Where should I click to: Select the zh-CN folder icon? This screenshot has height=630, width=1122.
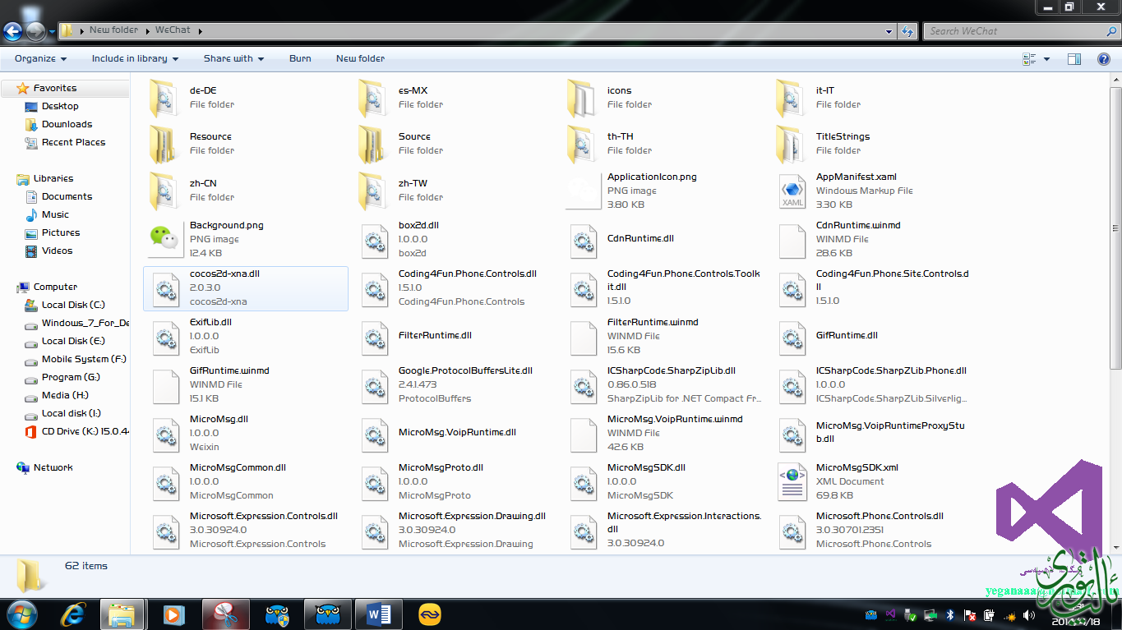click(163, 191)
